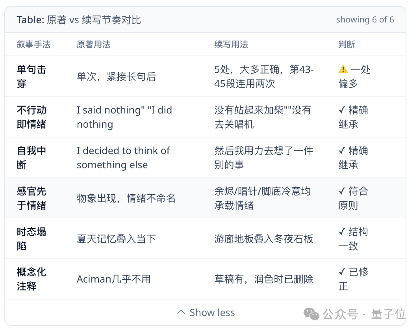Click the 'I decided to think of something else' cell
419x331 pixels.
point(123,158)
